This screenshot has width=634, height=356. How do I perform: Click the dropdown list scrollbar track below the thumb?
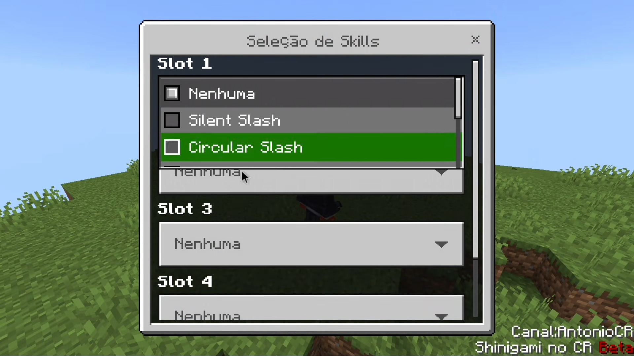click(x=458, y=143)
